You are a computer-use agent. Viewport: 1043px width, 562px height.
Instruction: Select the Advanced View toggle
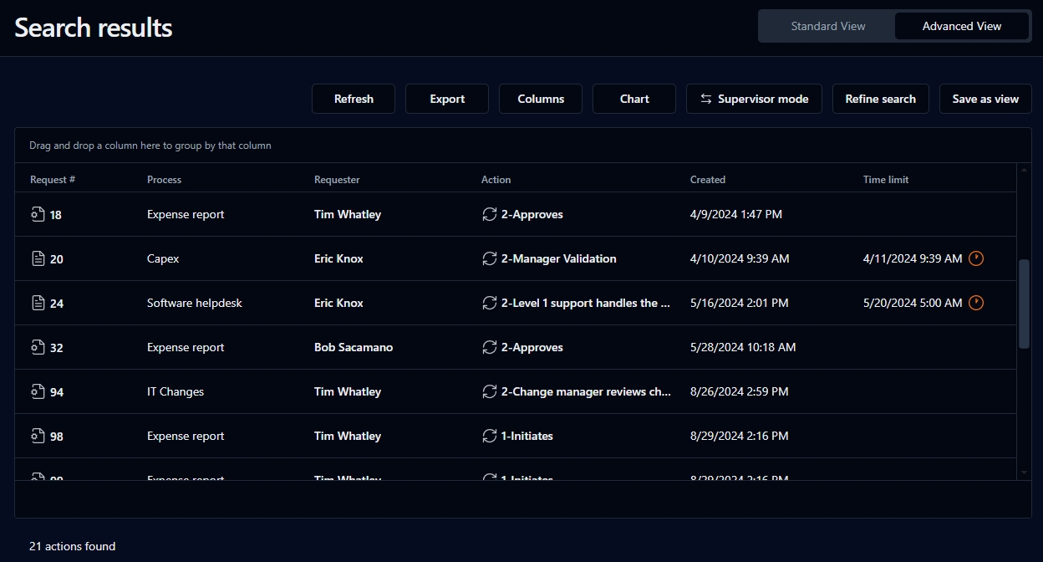click(x=961, y=26)
